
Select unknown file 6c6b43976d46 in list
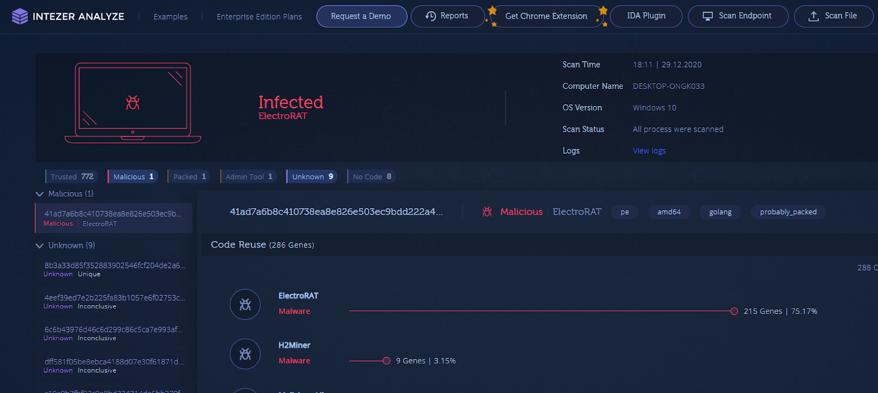pos(114,333)
